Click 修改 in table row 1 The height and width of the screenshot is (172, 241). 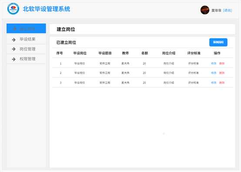(214, 63)
